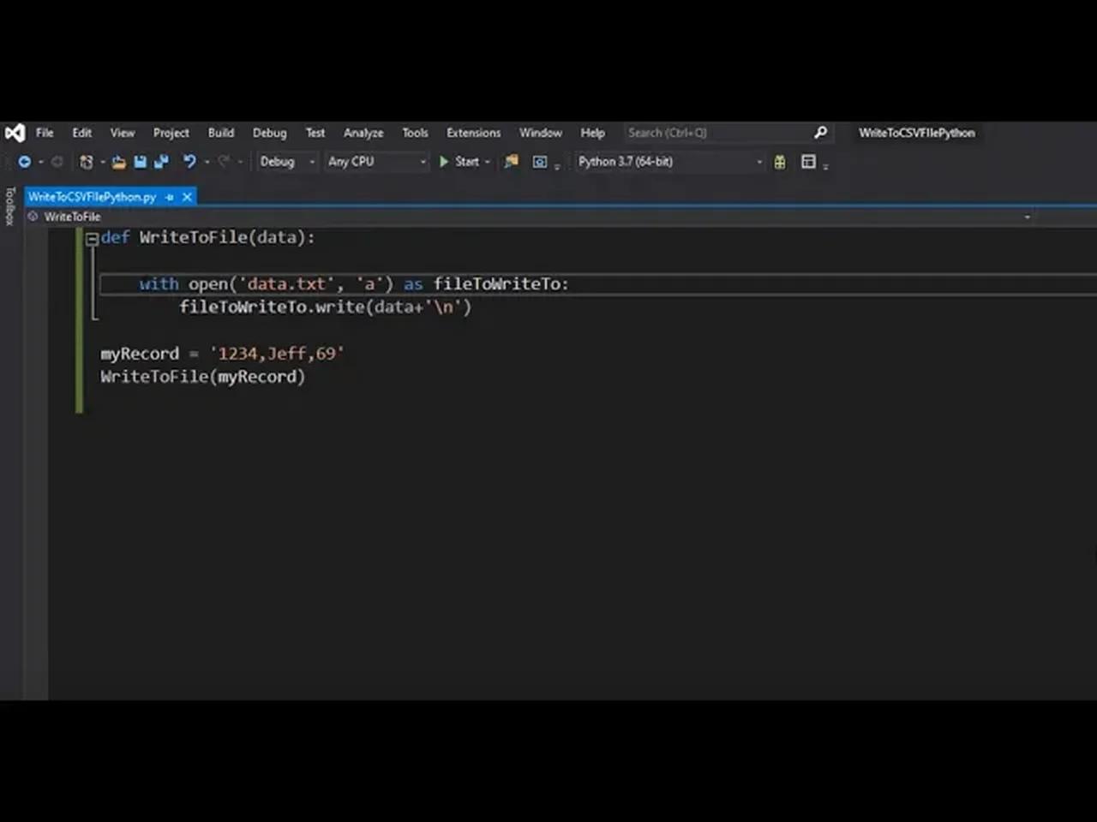Open the Python 3.7 (64-bit) environment dropdown
This screenshot has height=822, width=1097.
coord(668,161)
